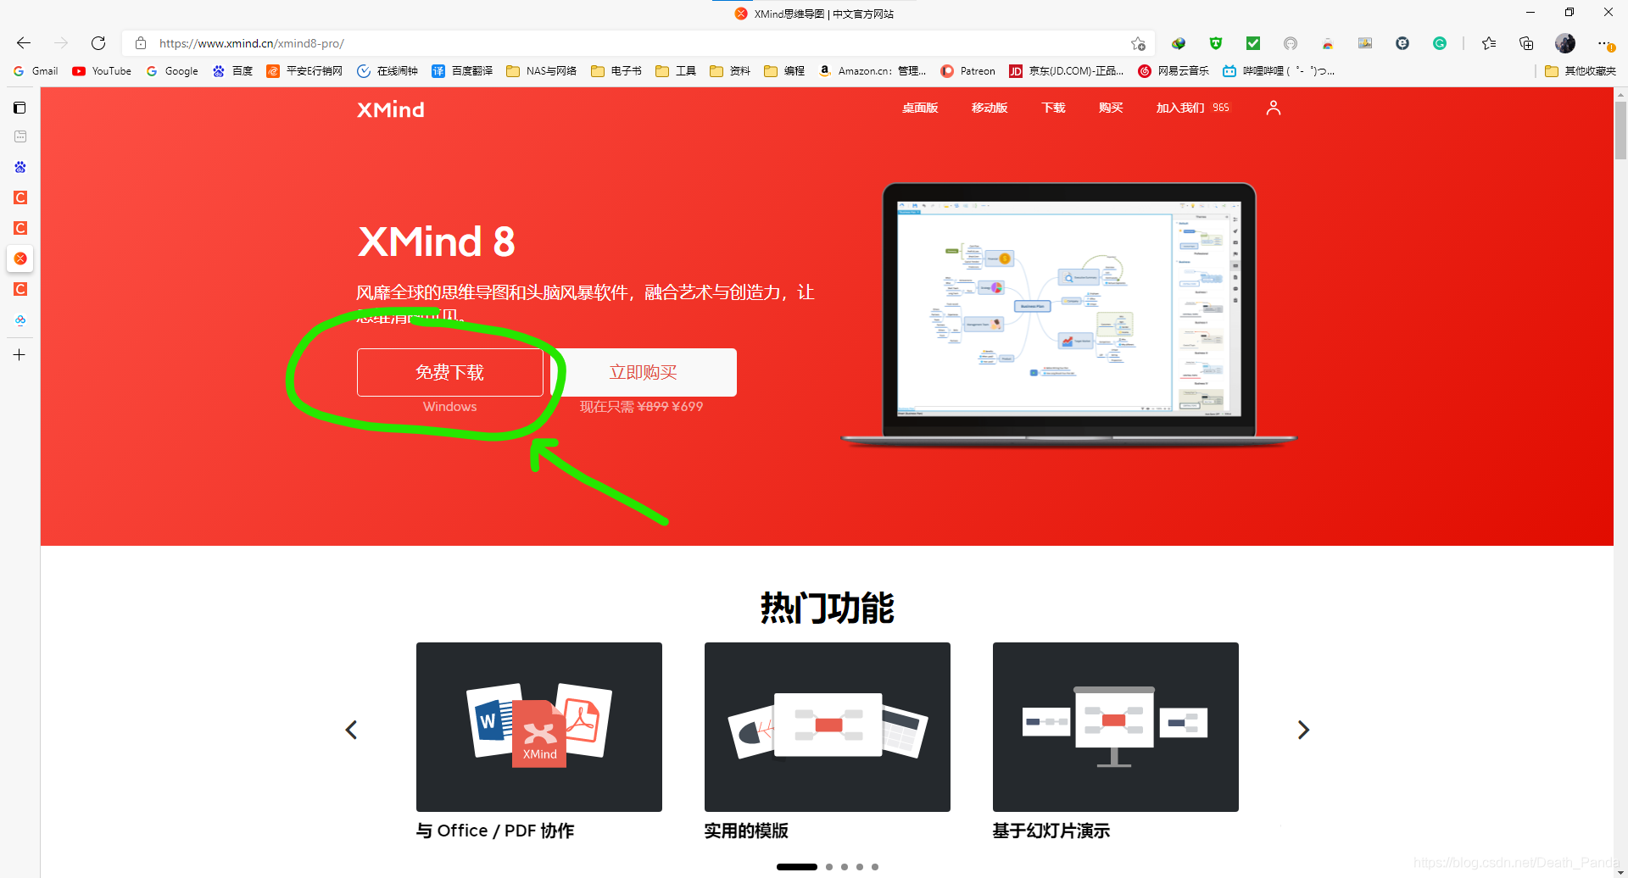Viewport: 1628px width, 878px height.
Task: Open new tab with plus icon in sidebar
Action: pos(20,355)
